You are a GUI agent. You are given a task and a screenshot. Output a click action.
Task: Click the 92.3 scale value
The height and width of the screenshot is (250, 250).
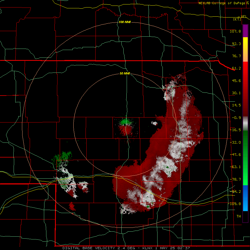tap(236, 44)
